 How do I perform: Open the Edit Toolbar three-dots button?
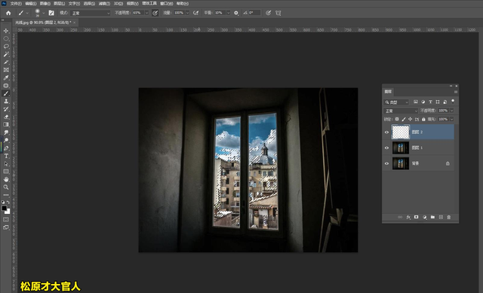coord(6,195)
